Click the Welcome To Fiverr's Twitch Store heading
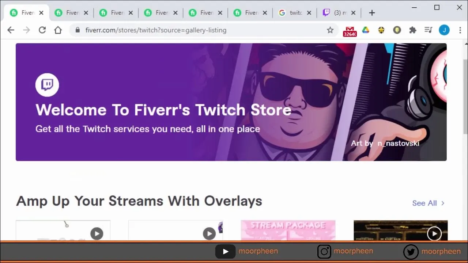This screenshot has width=468, height=263. click(x=163, y=110)
